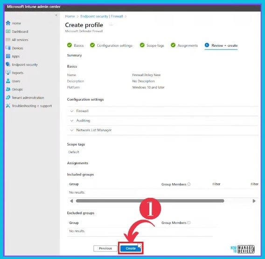265x259 pixels.
Task: Click the All services list icon
Action: [8, 40]
